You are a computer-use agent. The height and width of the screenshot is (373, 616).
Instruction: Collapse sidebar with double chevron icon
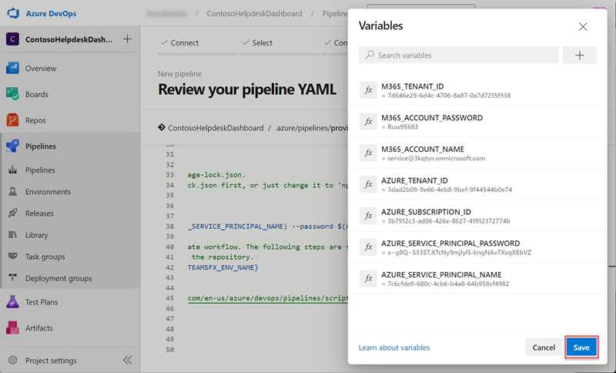[127, 360]
